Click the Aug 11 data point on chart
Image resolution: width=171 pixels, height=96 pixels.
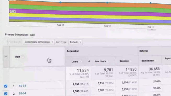tap(60, 2)
